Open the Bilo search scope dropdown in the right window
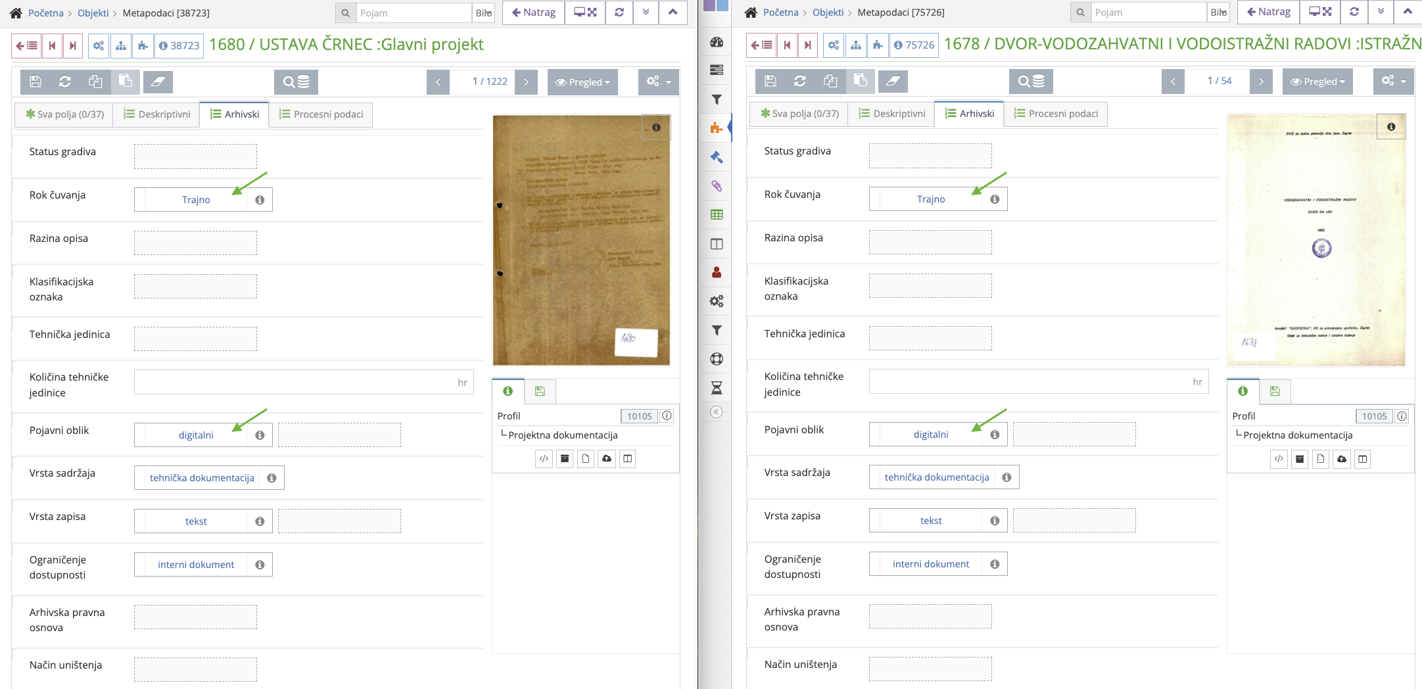The height and width of the screenshot is (689, 1422). (x=1218, y=12)
